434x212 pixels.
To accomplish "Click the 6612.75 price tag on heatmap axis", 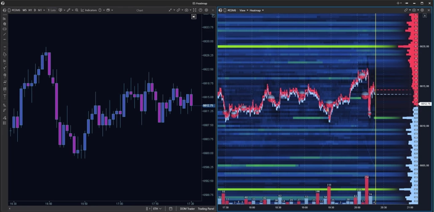I will coord(425,104).
